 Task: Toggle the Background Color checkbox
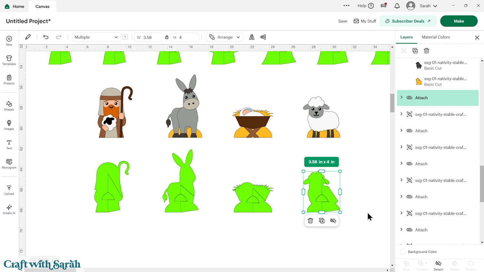pos(403,252)
